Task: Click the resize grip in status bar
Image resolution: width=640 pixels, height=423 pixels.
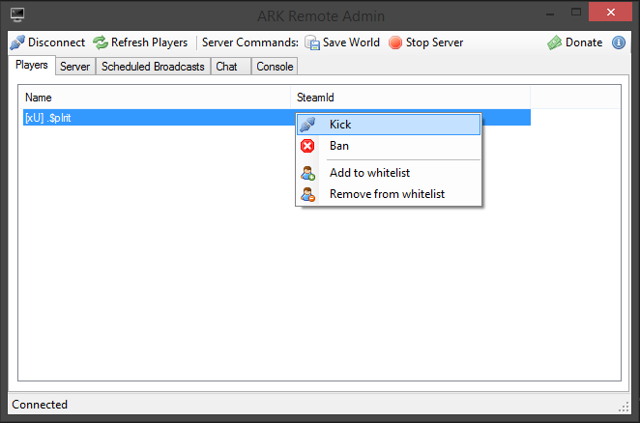Action: point(625,407)
